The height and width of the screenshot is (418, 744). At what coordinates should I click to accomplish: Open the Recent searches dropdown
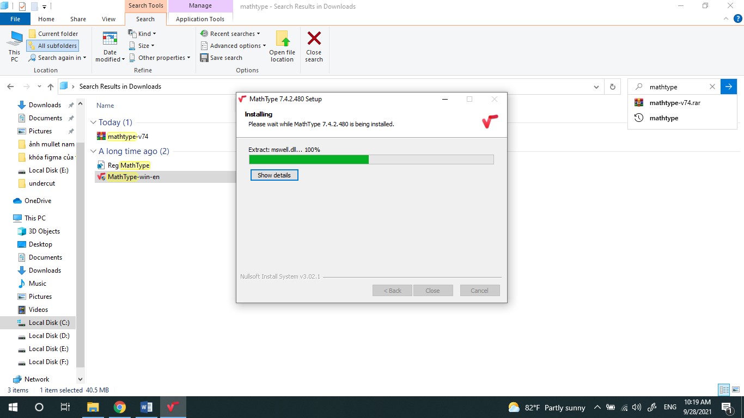(x=231, y=34)
